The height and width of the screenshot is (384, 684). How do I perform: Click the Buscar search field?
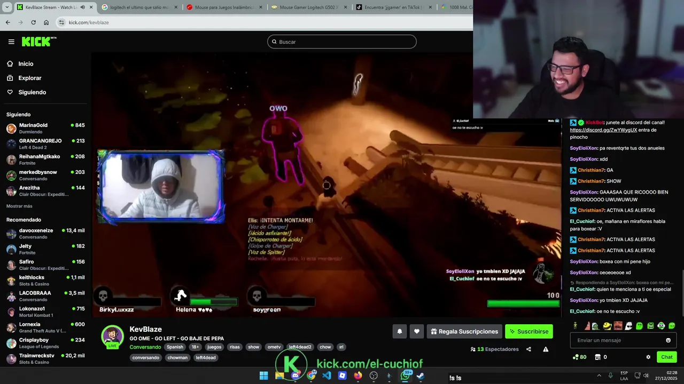[x=342, y=42]
